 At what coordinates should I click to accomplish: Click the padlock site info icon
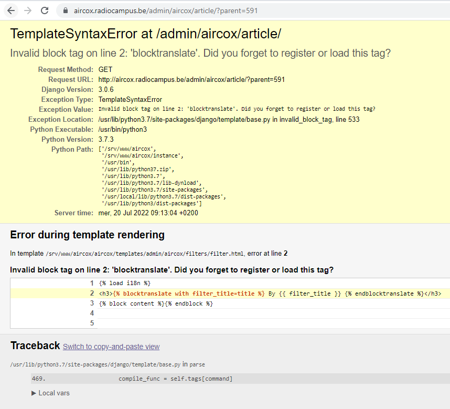coord(65,11)
